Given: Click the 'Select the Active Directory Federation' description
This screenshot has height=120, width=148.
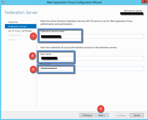Looking at the screenshot, I should point(86,22).
